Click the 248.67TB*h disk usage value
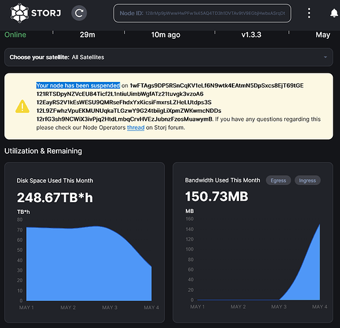340x328 pixels. pyautogui.click(x=55, y=197)
